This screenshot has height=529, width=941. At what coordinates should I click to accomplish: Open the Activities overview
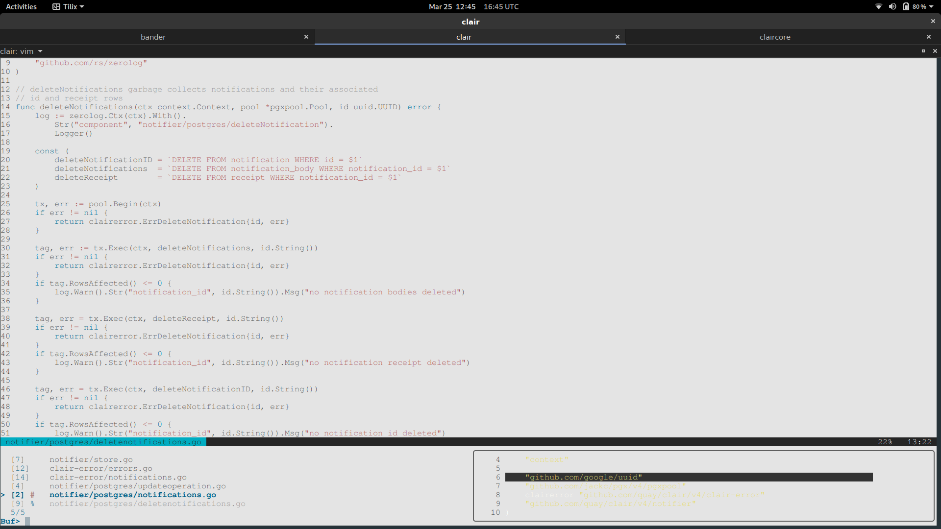[x=21, y=6]
